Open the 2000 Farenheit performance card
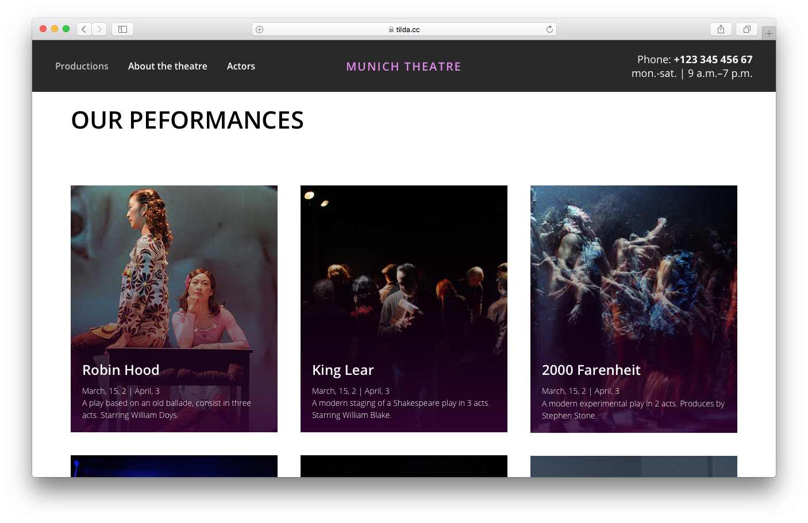808x523 pixels. pyautogui.click(x=633, y=287)
